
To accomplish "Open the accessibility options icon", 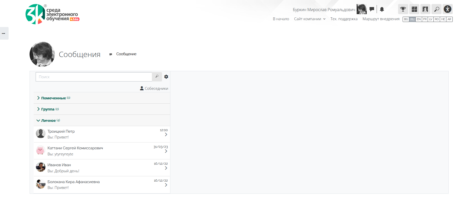I will click(x=447, y=9).
